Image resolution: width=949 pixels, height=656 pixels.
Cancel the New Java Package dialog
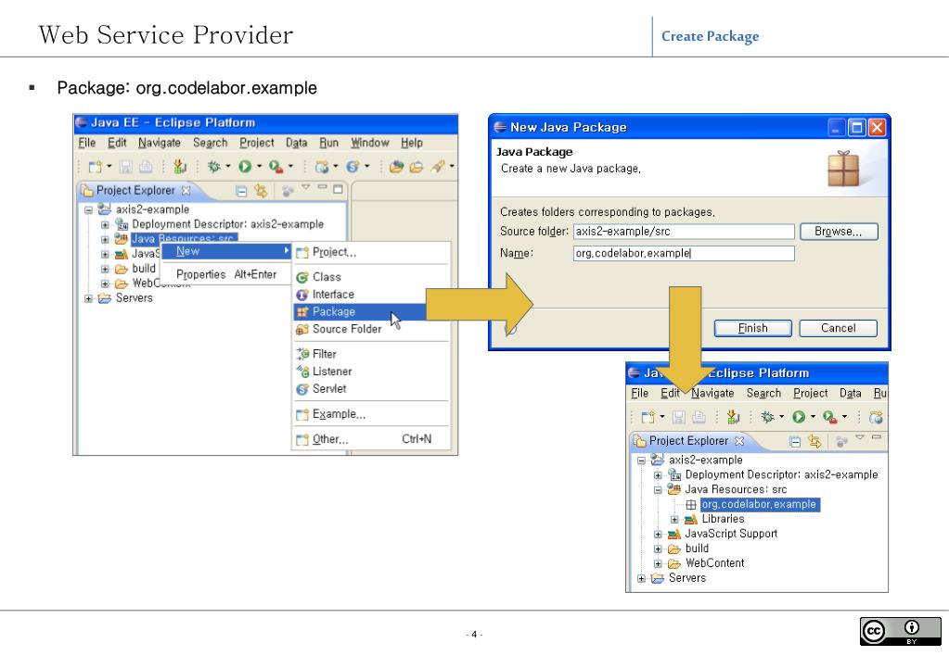click(x=838, y=328)
